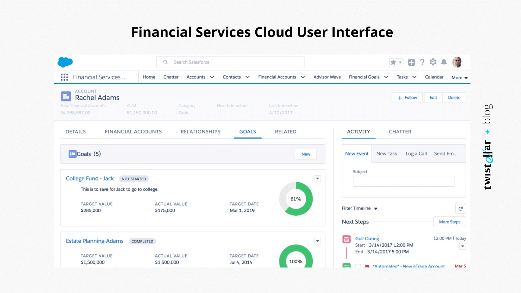521x293 pixels.
Task: Click the NOT STARTED status badge
Action: coord(134,179)
